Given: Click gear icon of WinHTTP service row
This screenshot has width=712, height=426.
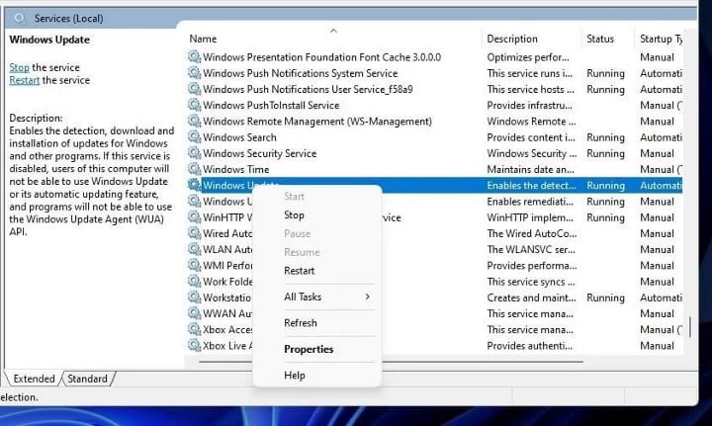Looking at the screenshot, I should 195,217.
